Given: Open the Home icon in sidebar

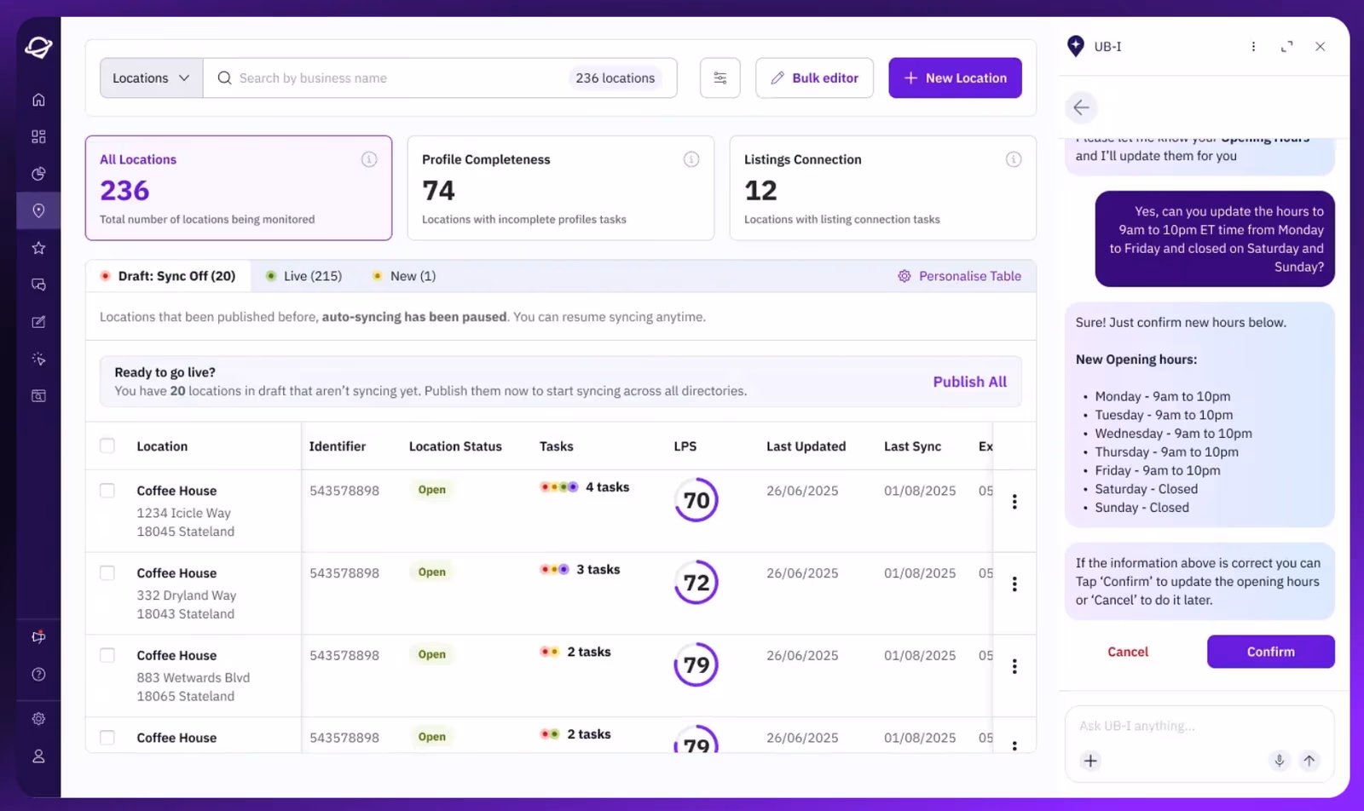Looking at the screenshot, I should coord(38,100).
